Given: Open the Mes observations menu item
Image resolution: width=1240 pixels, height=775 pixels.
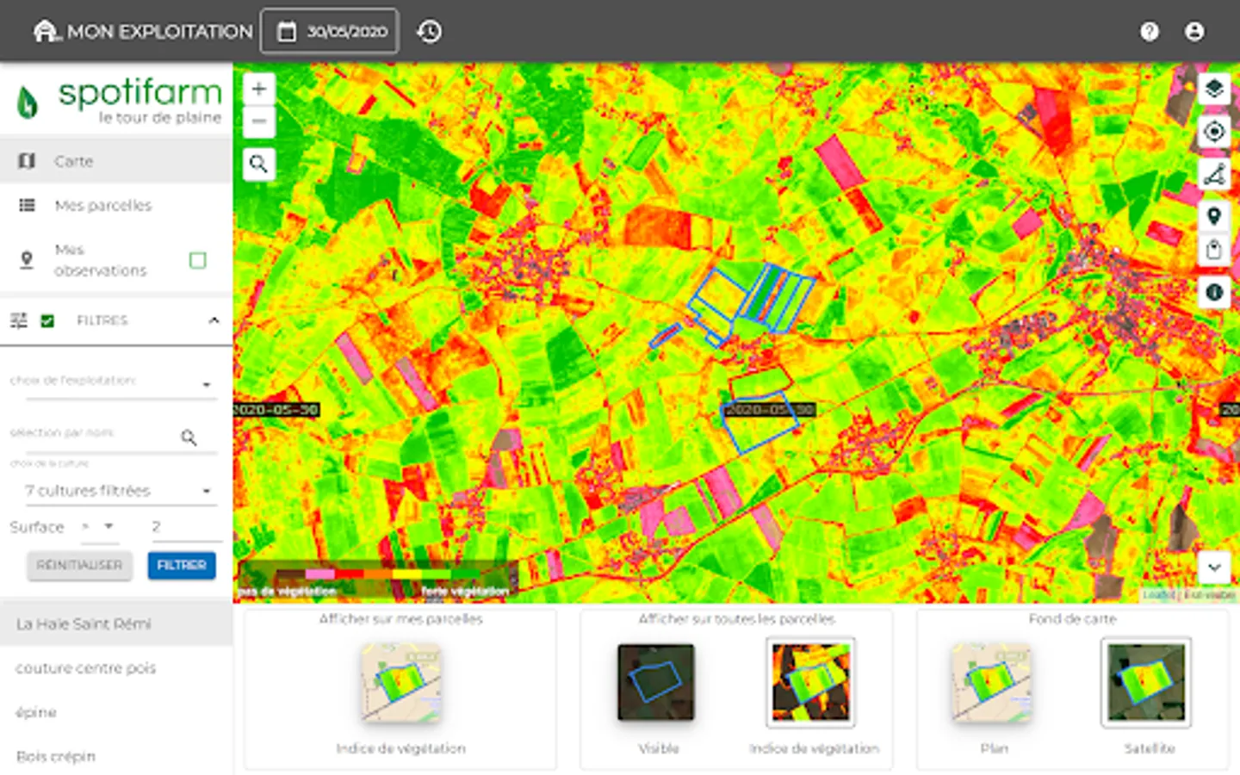Looking at the screenshot, I should 116,260.
